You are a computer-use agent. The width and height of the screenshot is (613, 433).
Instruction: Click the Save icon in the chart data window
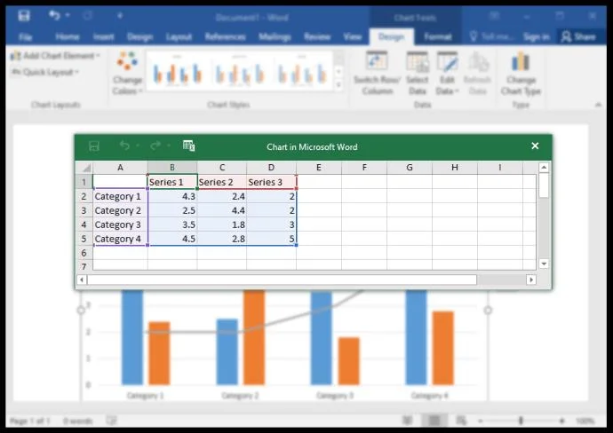tap(94, 146)
